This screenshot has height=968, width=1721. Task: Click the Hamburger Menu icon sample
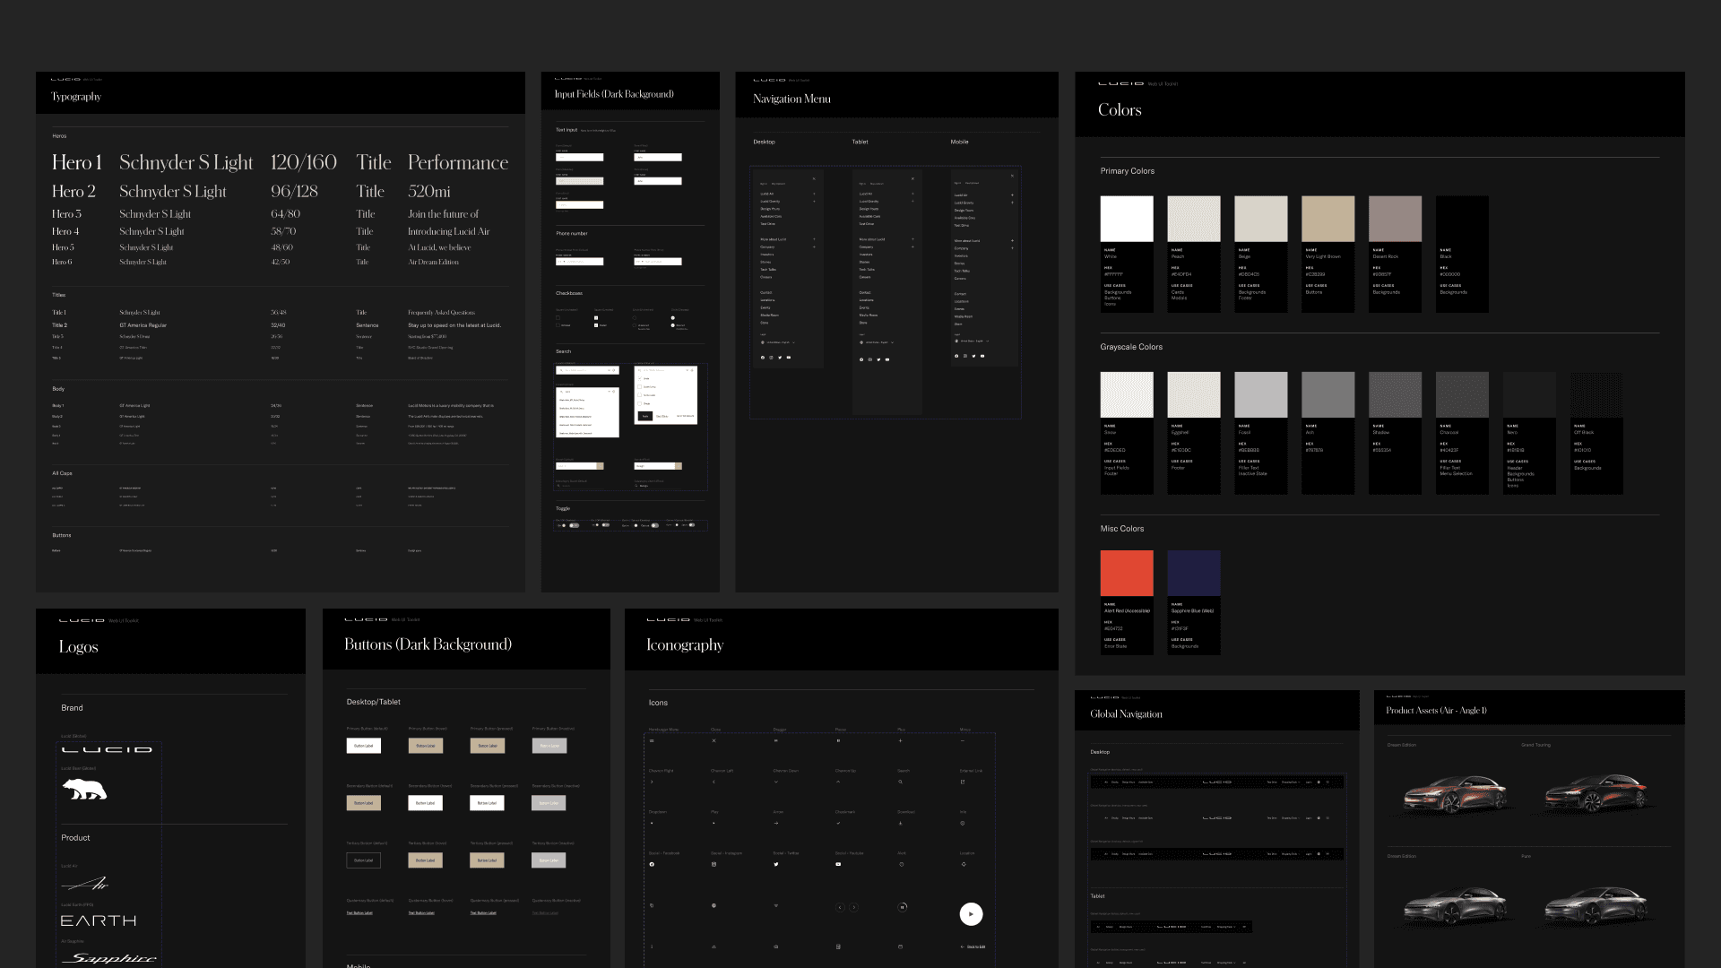coord(652,741)
